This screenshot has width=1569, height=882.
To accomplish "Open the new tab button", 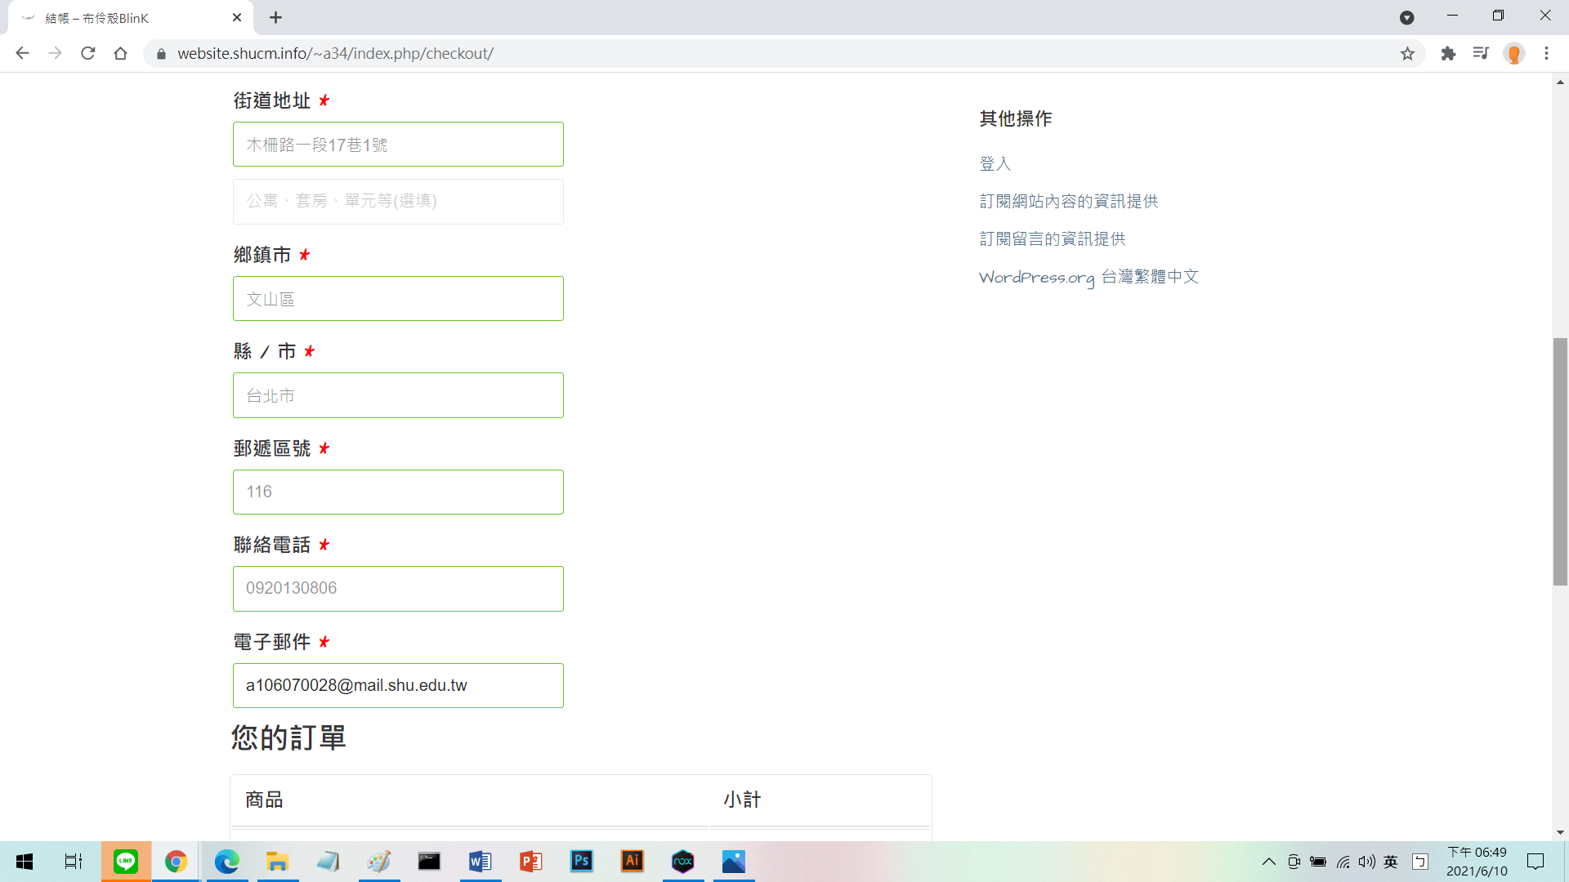I will coord(275,17).
